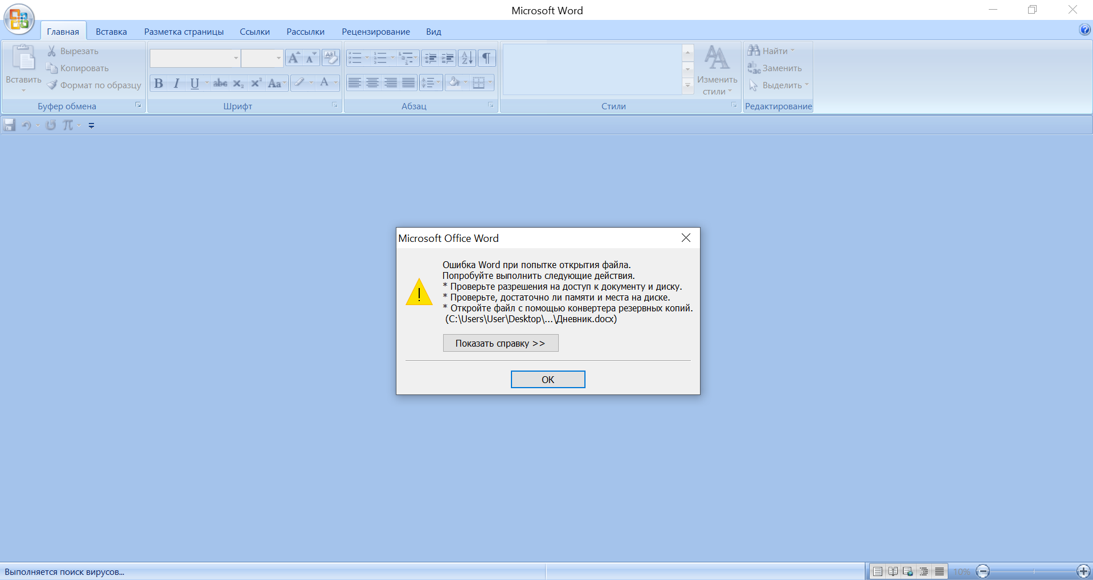1093x580 pixels.
Task: Click the Increase Indent icon
Action: pyautogui.click(x=448, y=58)
